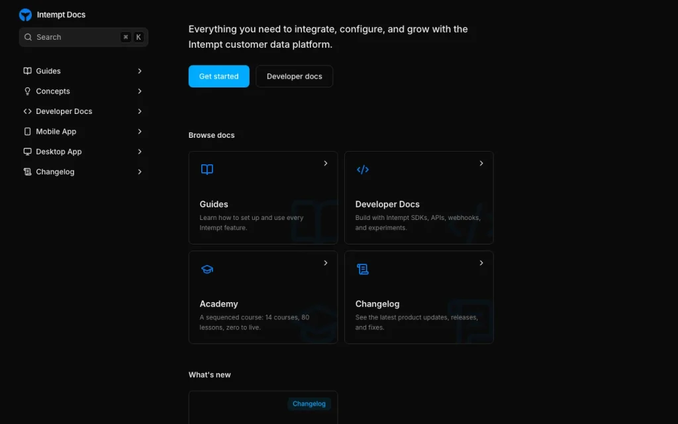678x424 pixels.
Task: Click the K shortcut key badge
Action: [138, 37]
